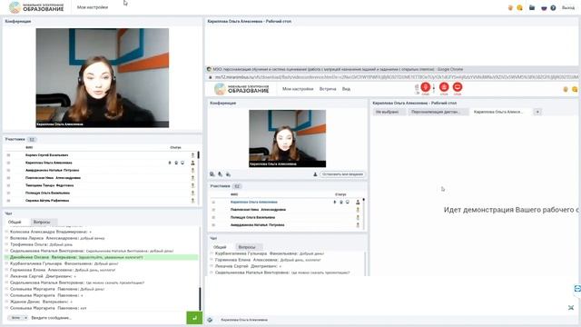The image size is (581, 327).
Task: Toggle screen-share icon in outer Кириллова row
Action: click(x=182, y=163)
